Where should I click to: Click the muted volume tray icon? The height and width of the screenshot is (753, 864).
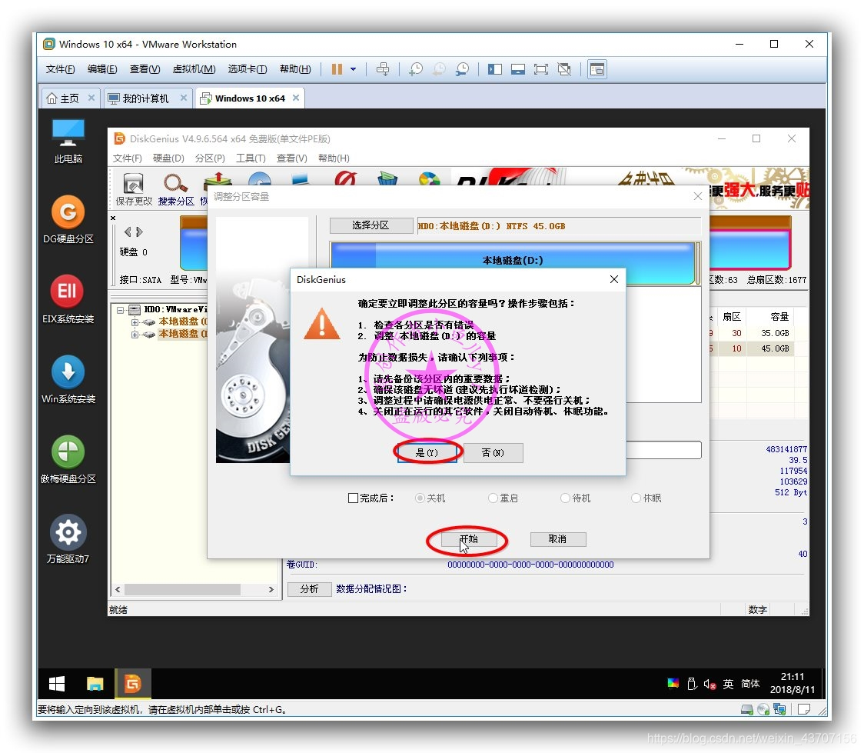coord(709,684)
